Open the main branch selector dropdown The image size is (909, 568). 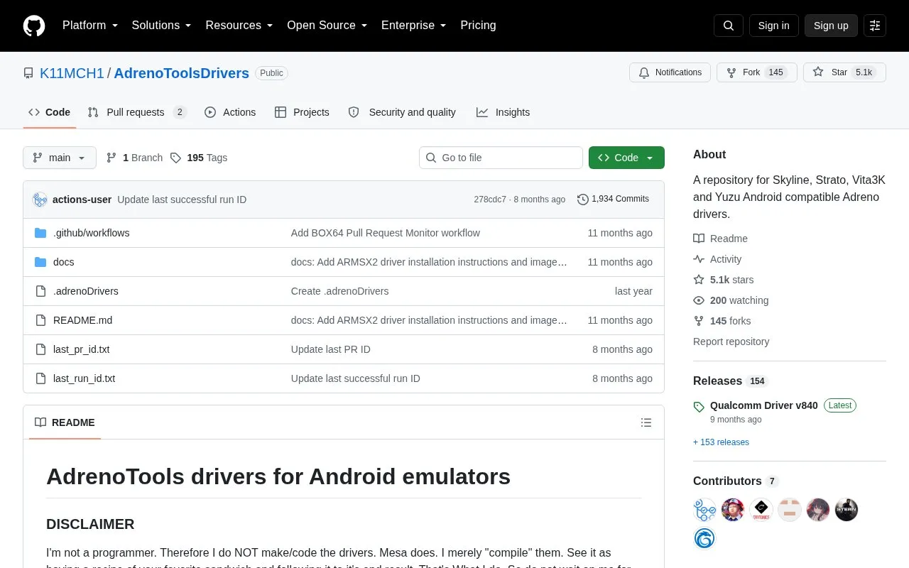coord(60,158)
